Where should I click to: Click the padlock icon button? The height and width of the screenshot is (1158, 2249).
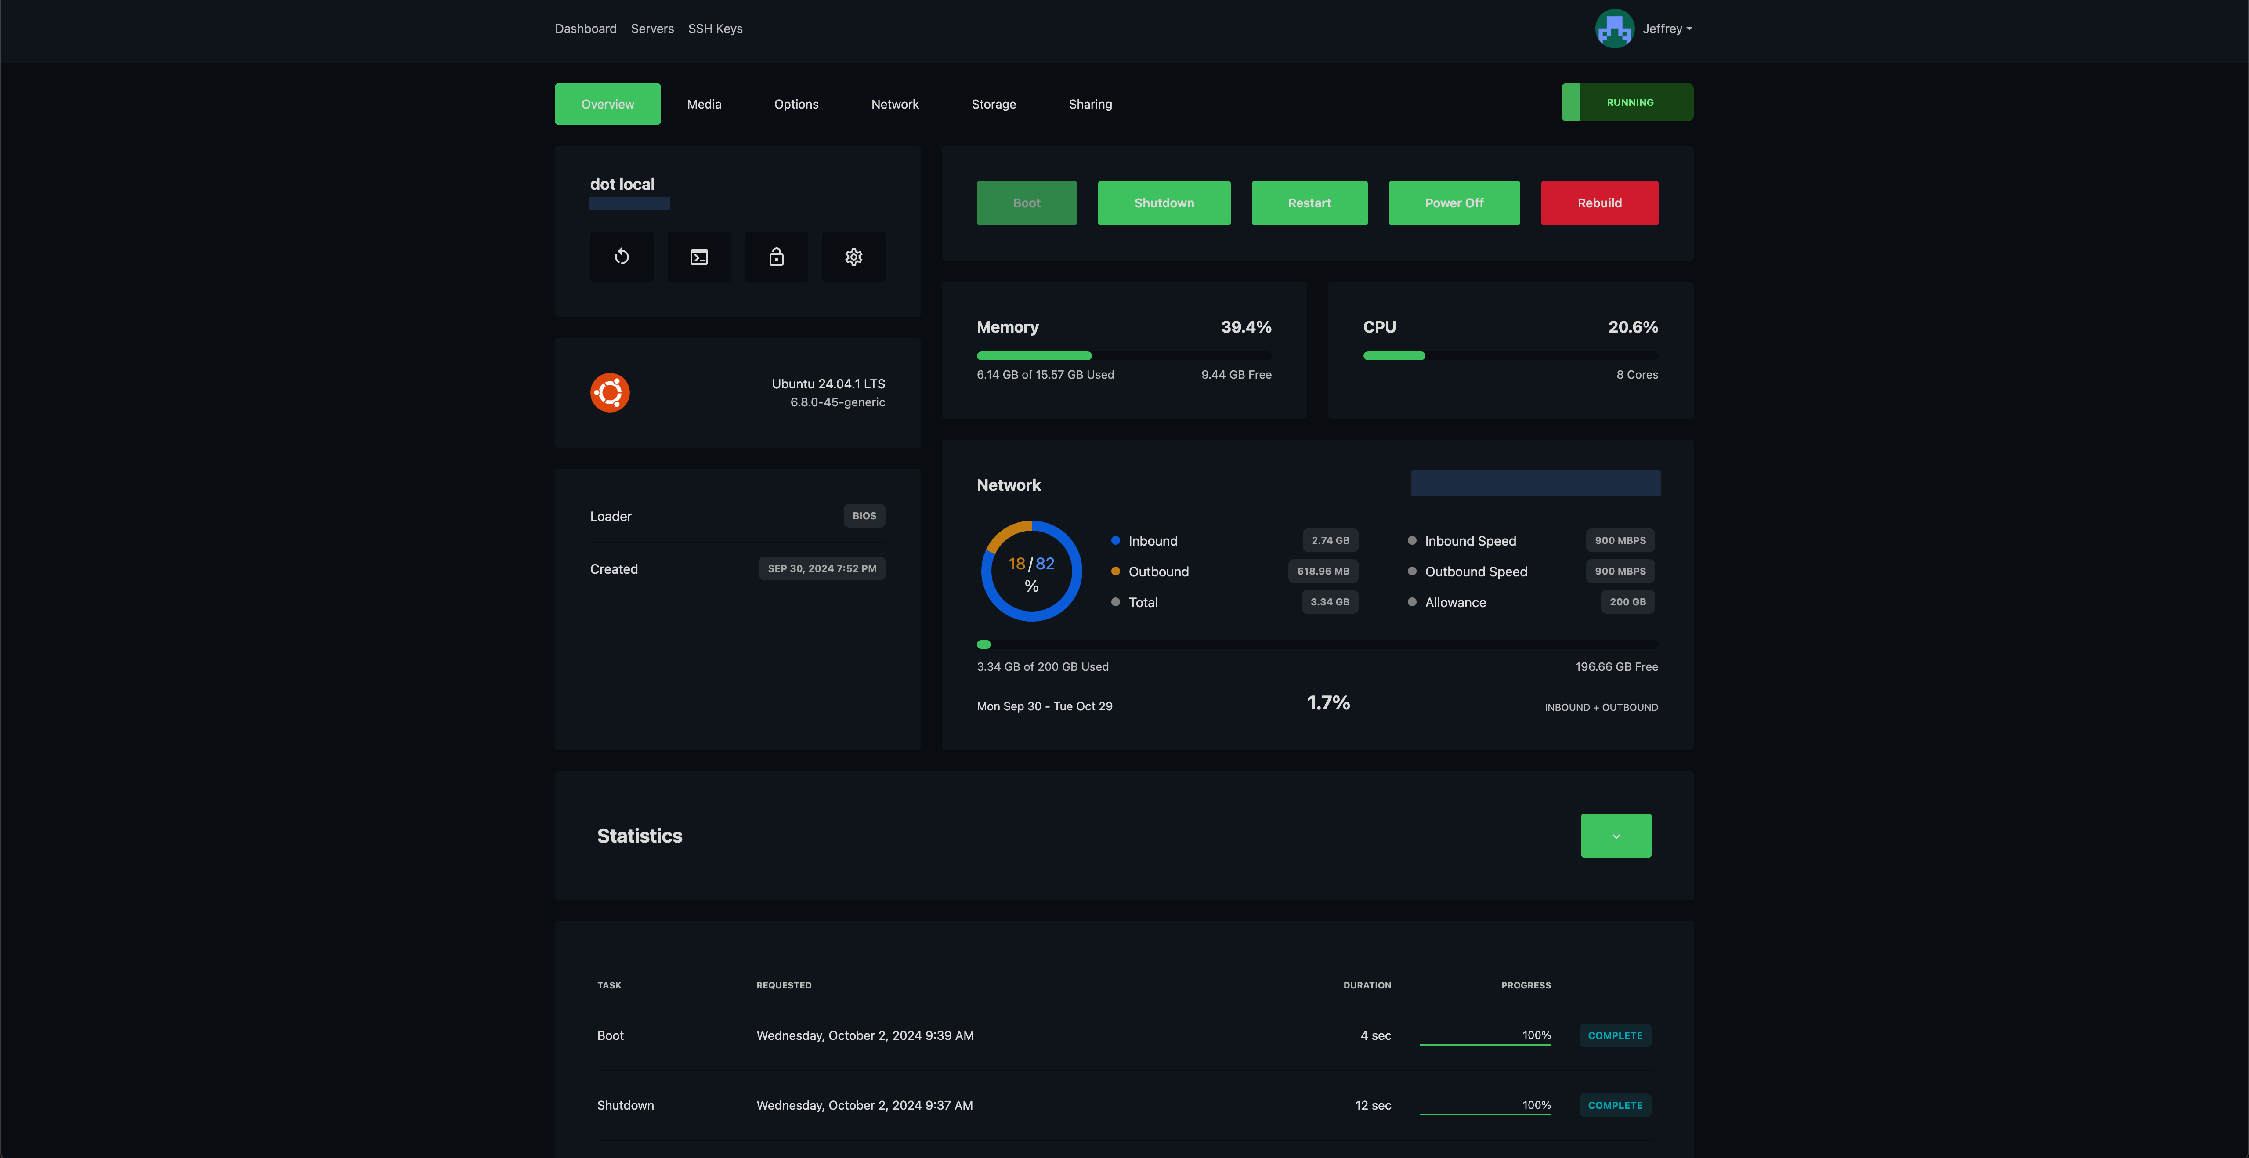(776, 257)
